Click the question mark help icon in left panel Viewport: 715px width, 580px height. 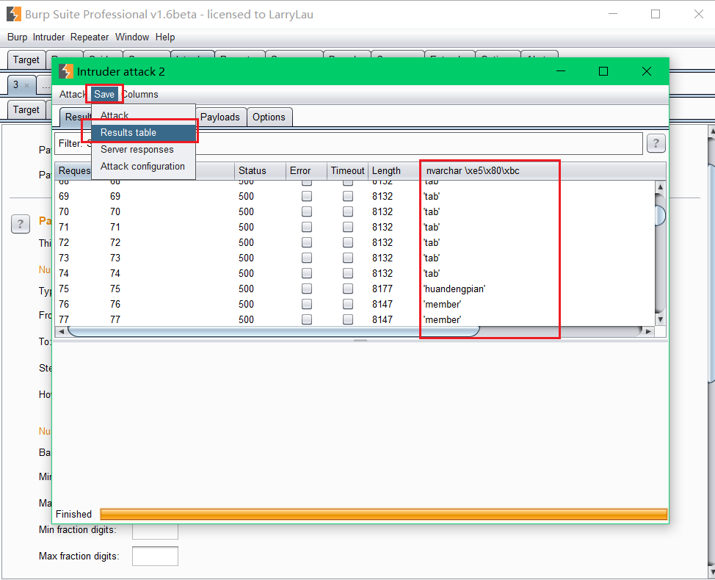click(20, 224)
